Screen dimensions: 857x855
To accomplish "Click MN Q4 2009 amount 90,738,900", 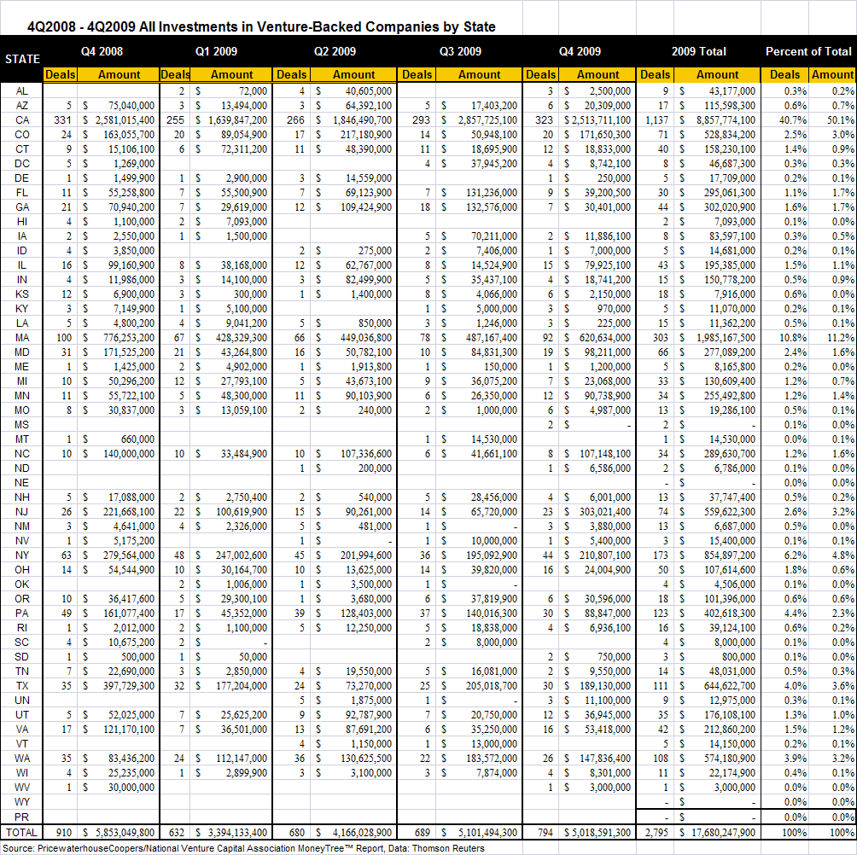I will (x=607, y=396).
